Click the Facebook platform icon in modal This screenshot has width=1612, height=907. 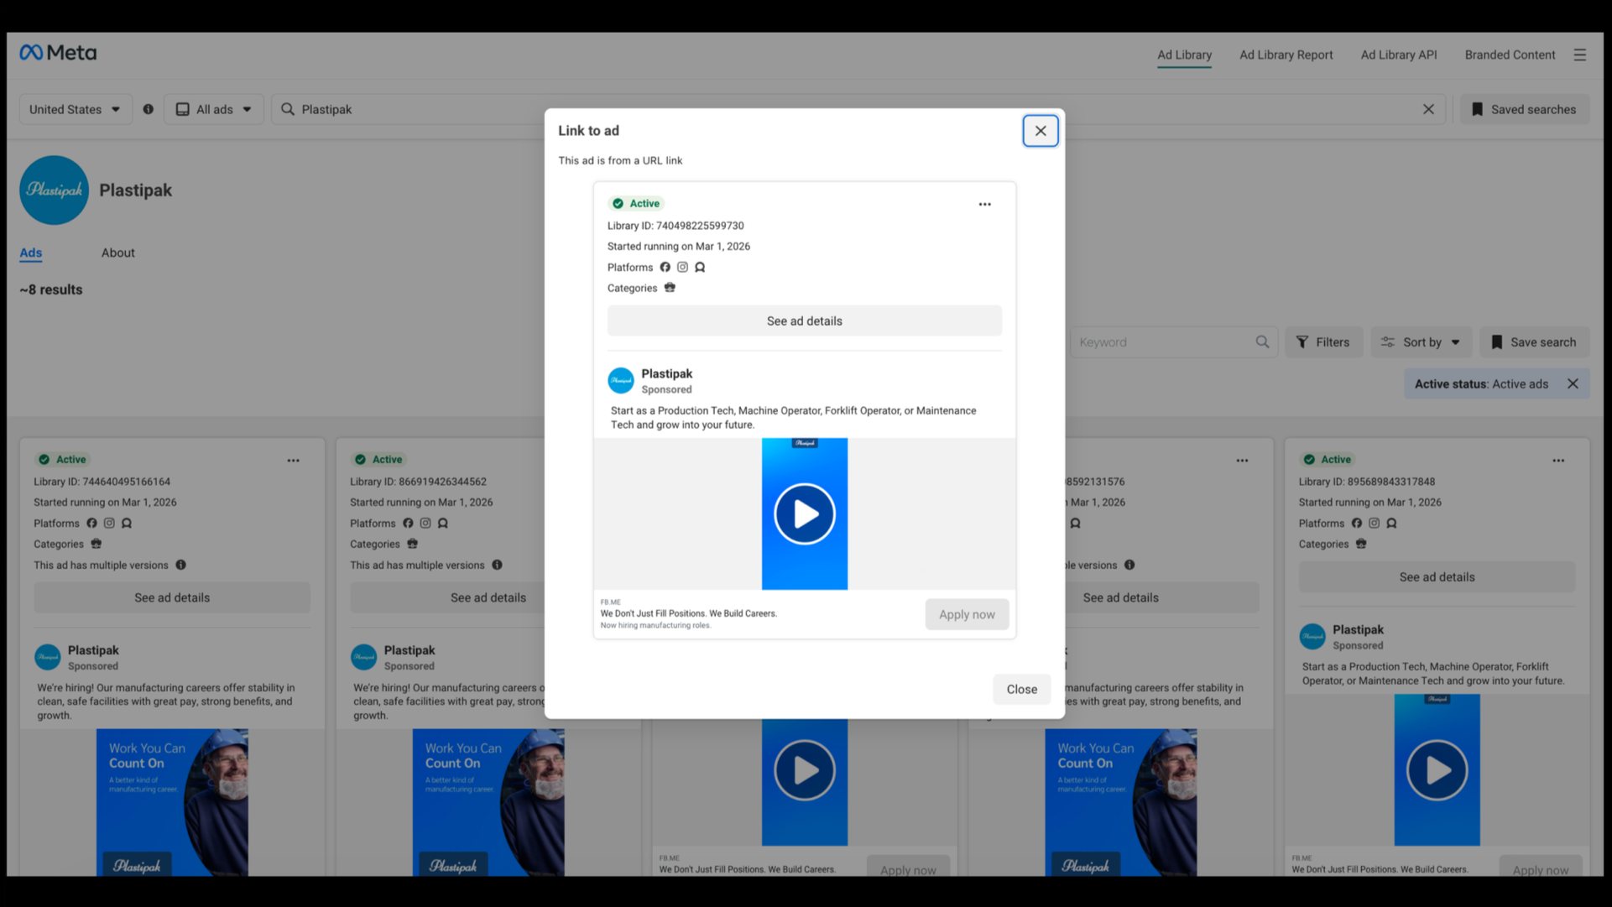tap(665, 267)
